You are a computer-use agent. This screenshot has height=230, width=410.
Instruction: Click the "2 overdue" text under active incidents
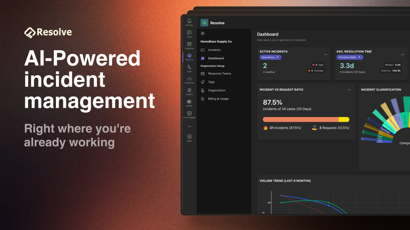coord(269,72)
